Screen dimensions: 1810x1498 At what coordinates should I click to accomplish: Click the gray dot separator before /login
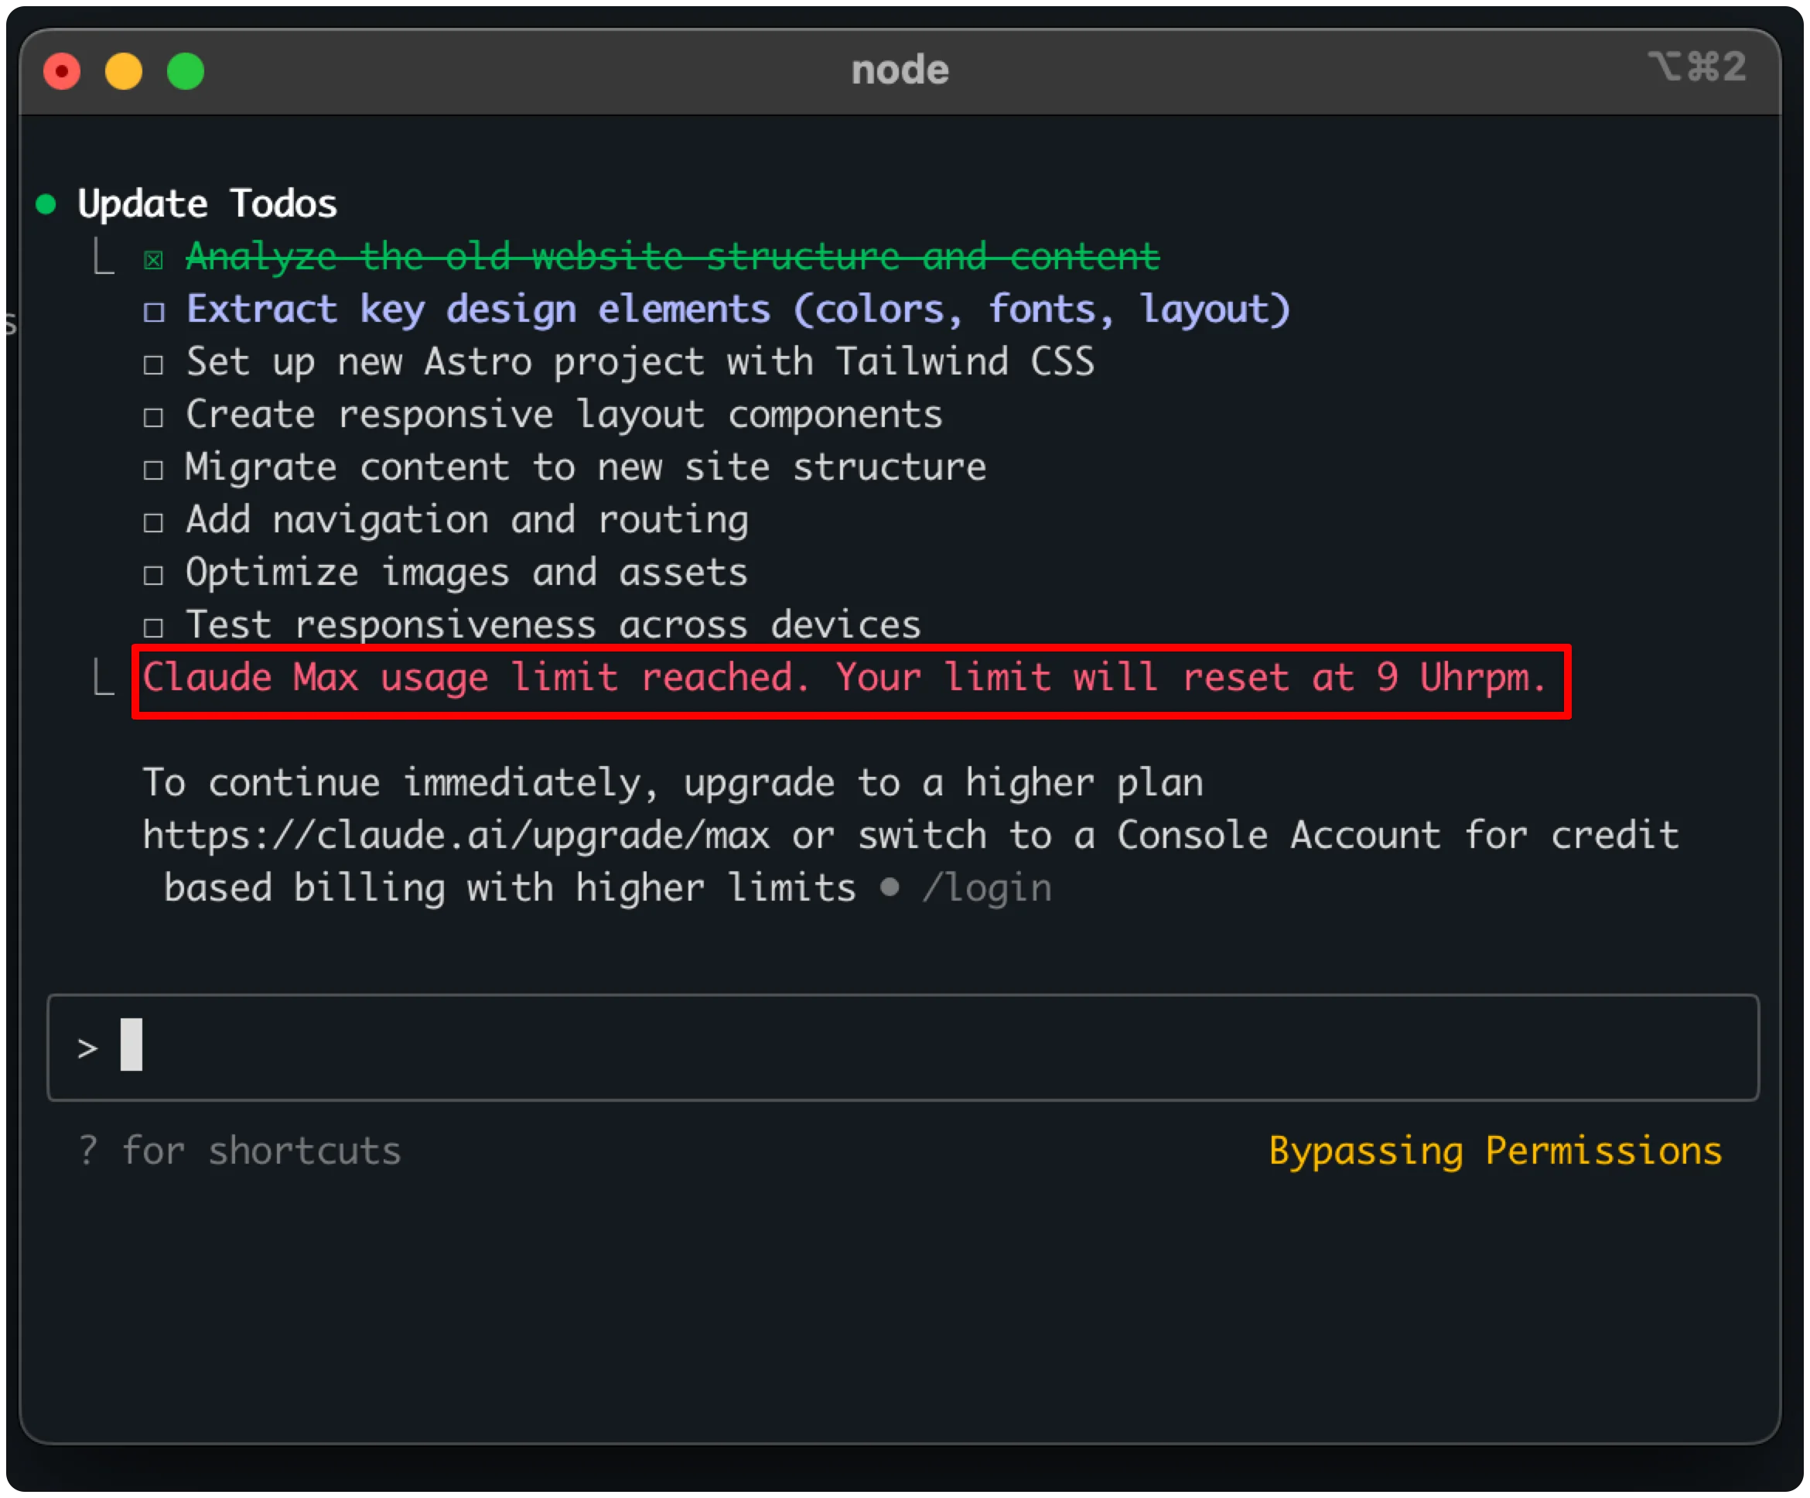coord(890,888)
